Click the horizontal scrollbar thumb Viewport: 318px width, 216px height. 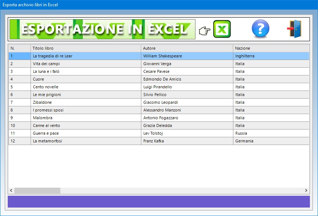pyautogui.click(x=37, y=191)
